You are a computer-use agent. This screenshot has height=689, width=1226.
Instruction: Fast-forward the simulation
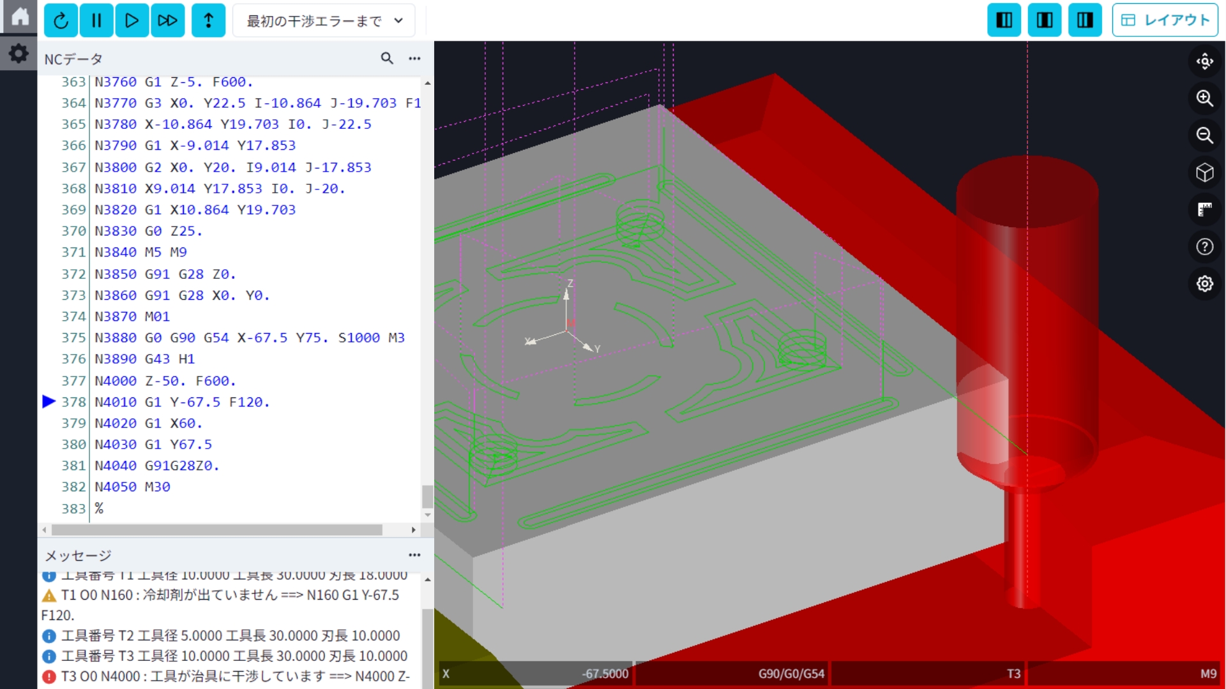point(168,20)
